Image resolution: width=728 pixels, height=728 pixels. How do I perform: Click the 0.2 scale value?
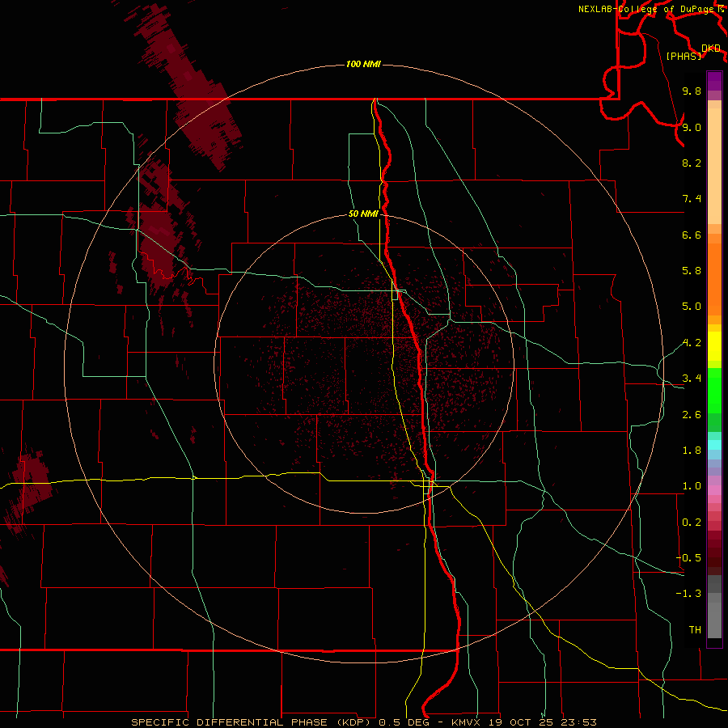tap(692, 523)
